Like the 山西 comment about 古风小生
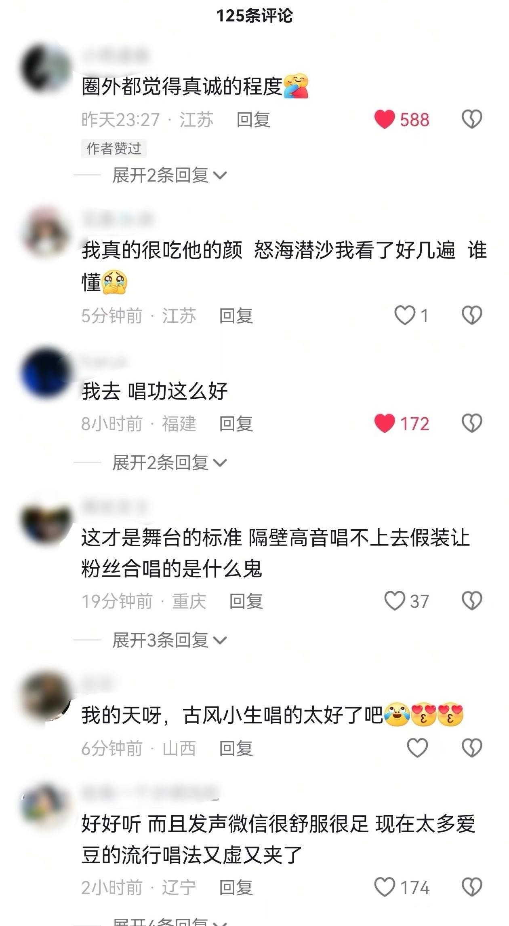This screenshot has width=509, height=926. (x=417, y=748)
